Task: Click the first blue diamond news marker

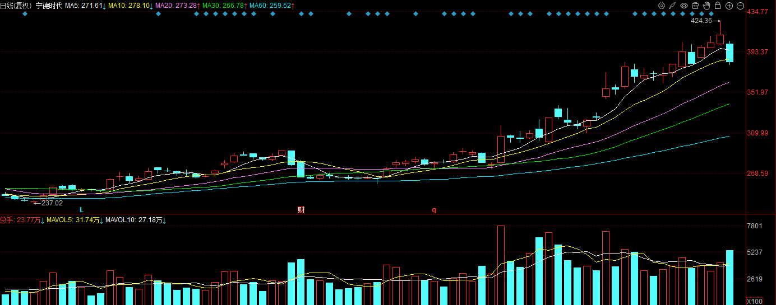Action: pos(25,14)
